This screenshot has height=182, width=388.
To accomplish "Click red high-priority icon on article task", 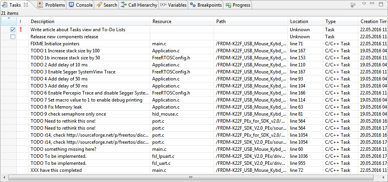I will [20, 30].
